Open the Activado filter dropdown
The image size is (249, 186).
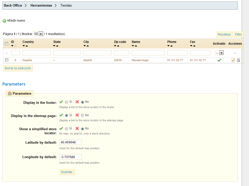click(x=219, y=53)
